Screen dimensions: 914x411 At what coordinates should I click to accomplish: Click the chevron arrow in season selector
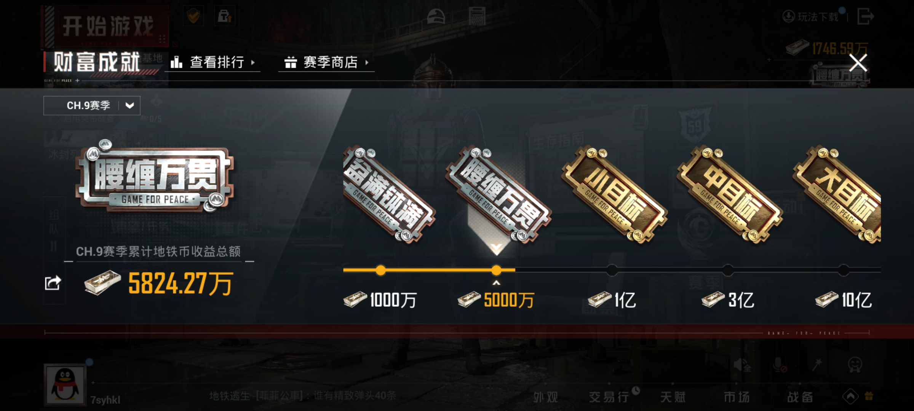[x=129, y=105]
